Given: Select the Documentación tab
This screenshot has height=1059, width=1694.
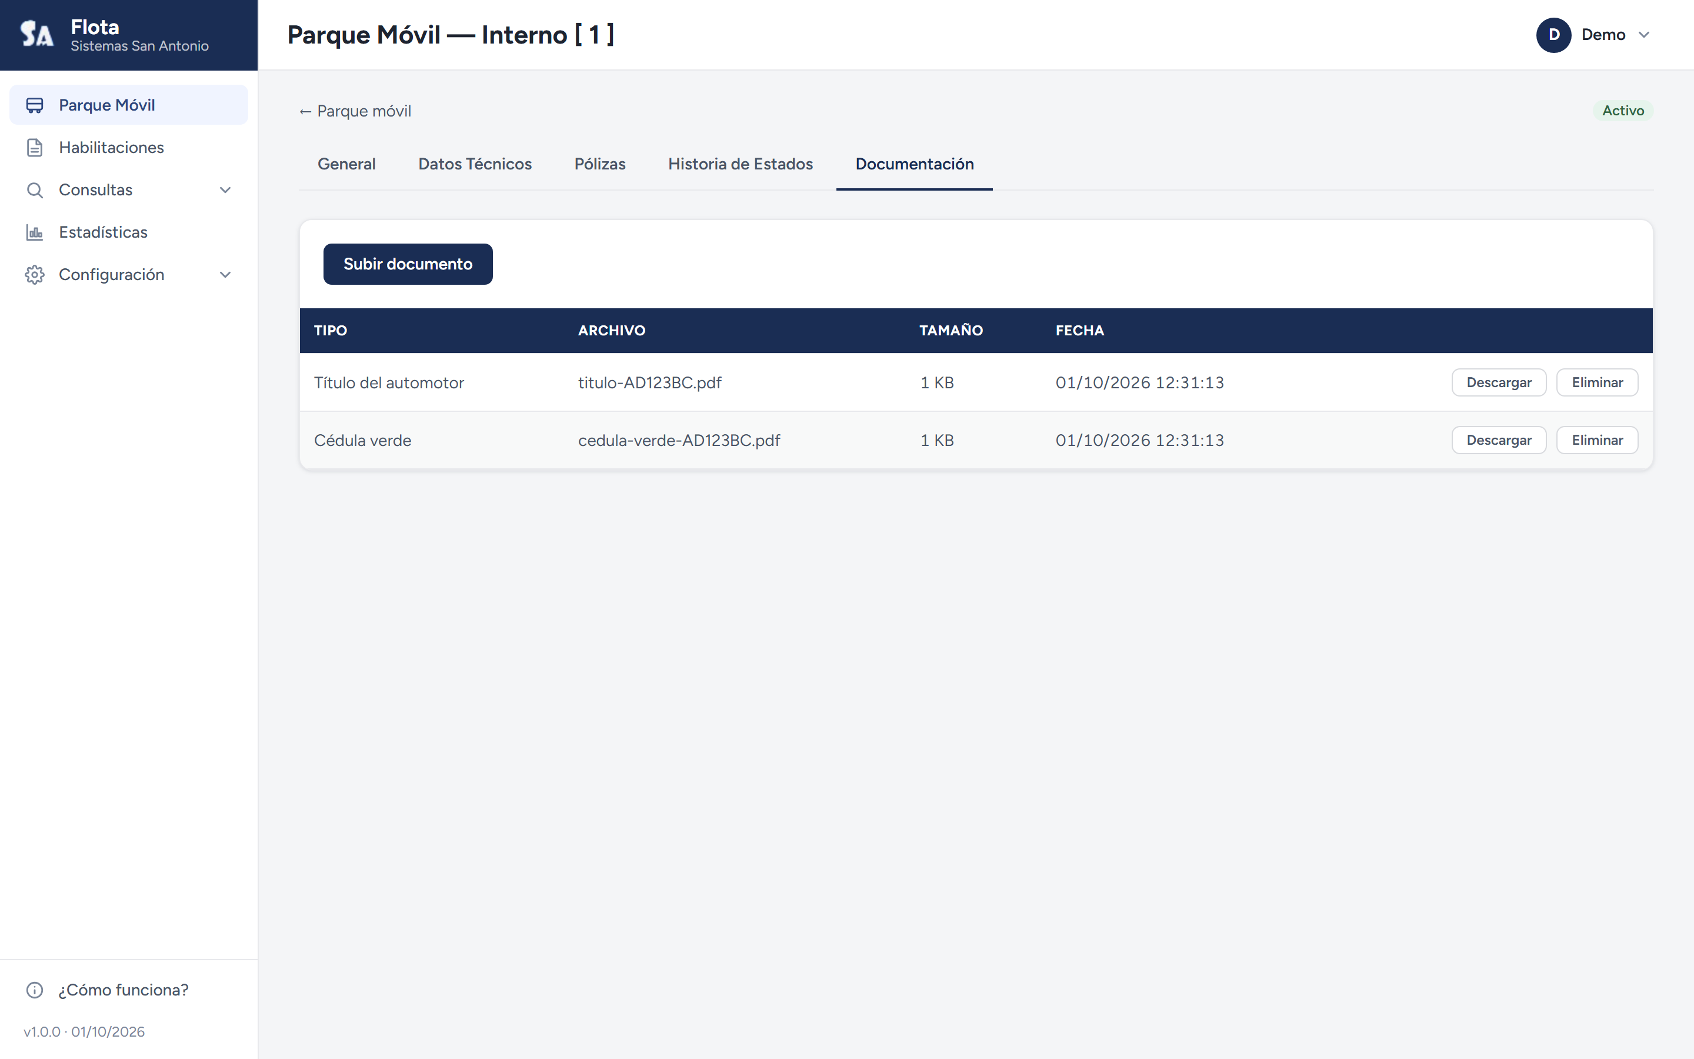Looking at the screenshot, I should 914,164.
